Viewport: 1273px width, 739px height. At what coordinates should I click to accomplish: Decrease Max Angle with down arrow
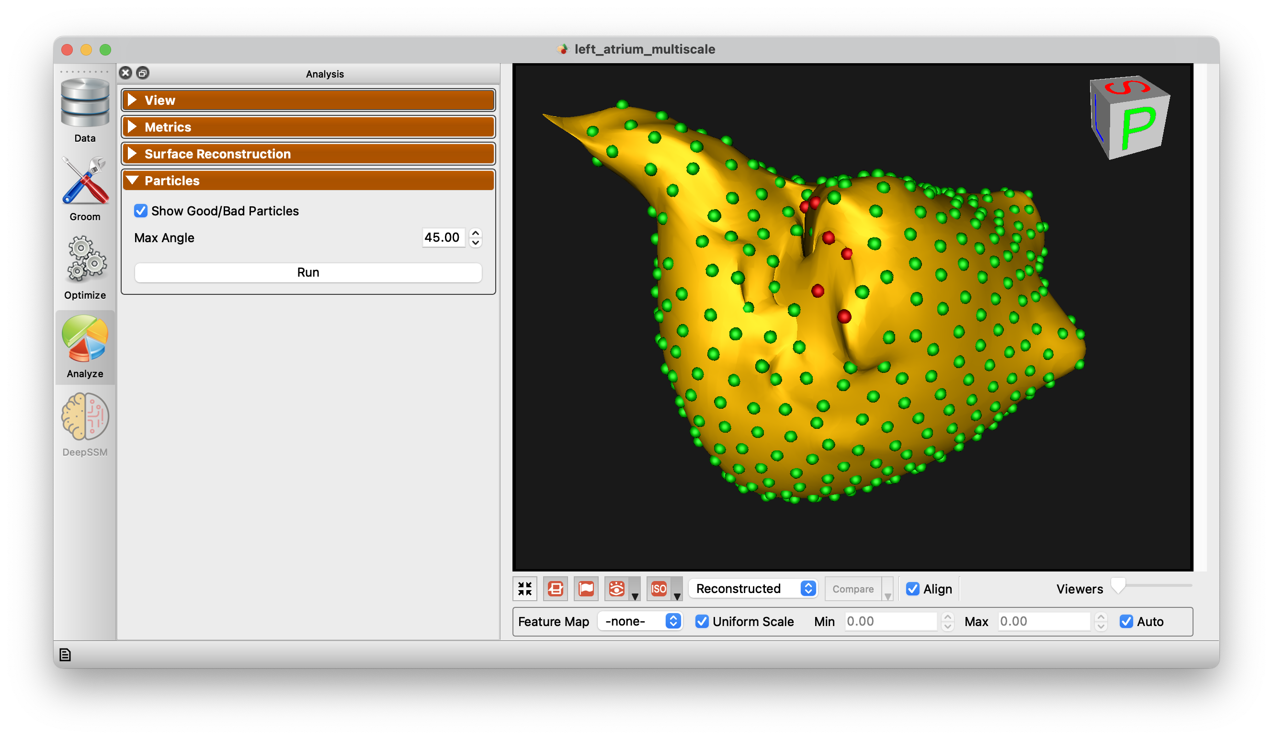[x=476, y=242]
